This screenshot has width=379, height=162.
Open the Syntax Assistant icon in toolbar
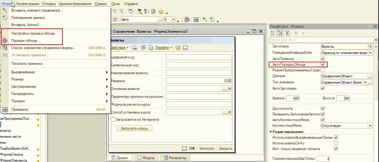click(139, 11)
